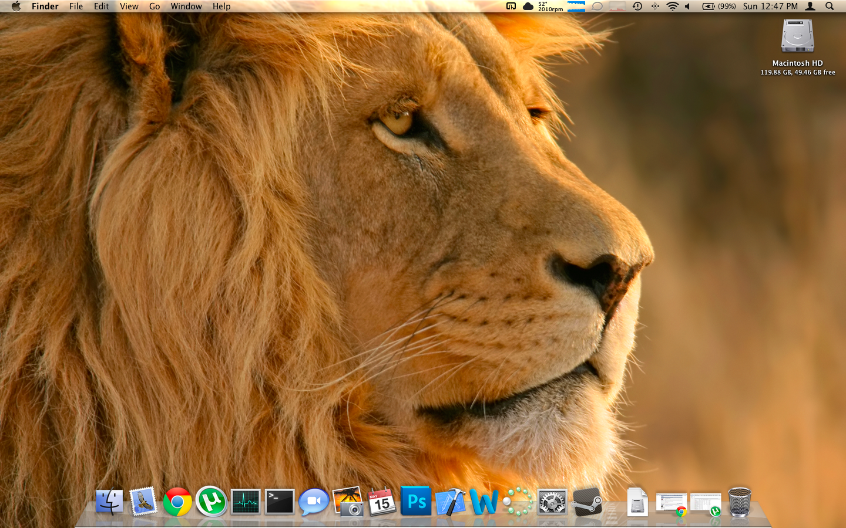This screenshot has width=846, height=528.
Task: Click the red network graph menu icon
Action: (617, 6)
